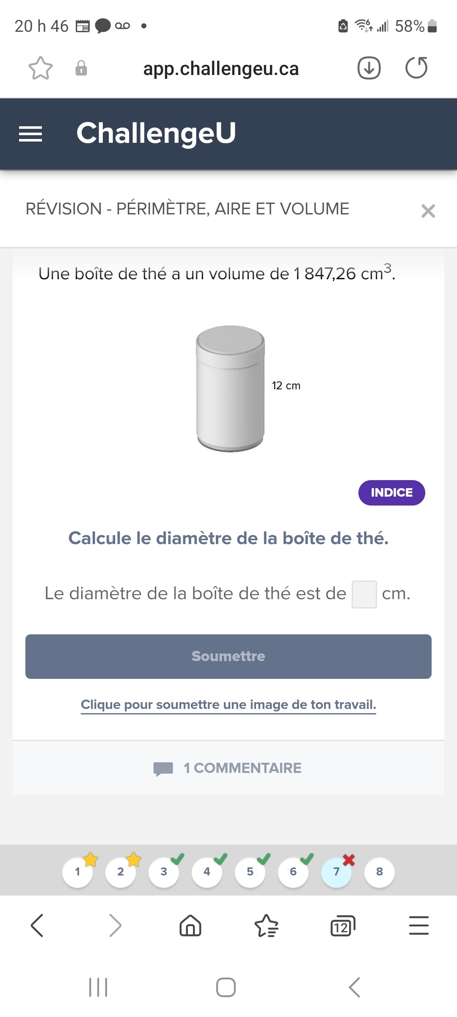The height and width of the screenshot is (1017, 457).
Task: Open the 1 Commentaire section
Action: [x=228, y=768]
